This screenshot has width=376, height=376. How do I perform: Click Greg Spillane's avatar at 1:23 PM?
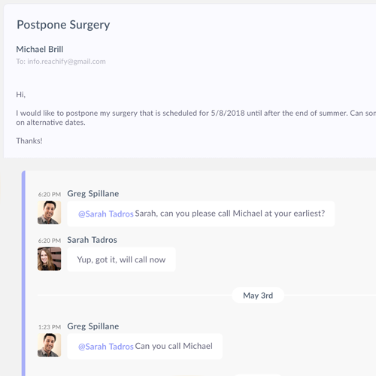pos(49,345)
